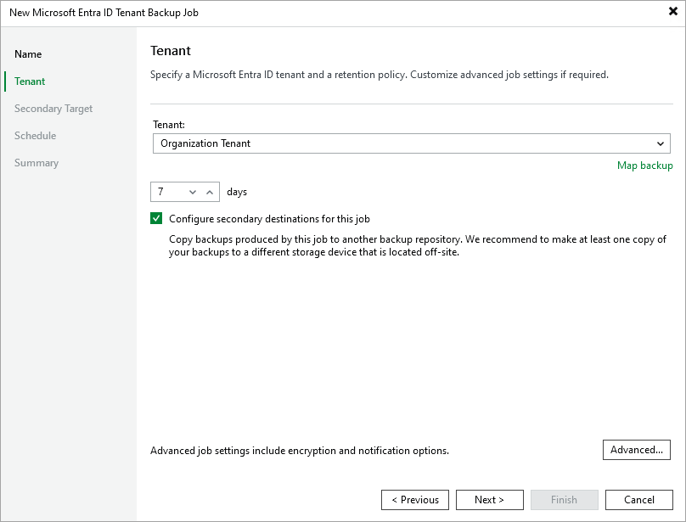The width and height of the screenshot is (686, 522).
Task: Cancel the backup job wizard
Action: (638, 499)
